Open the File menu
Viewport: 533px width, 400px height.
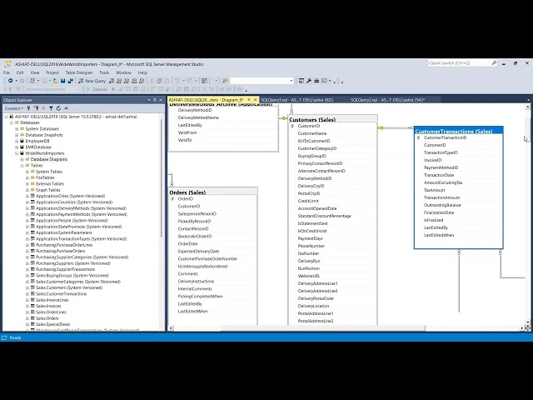pos(7,72)
